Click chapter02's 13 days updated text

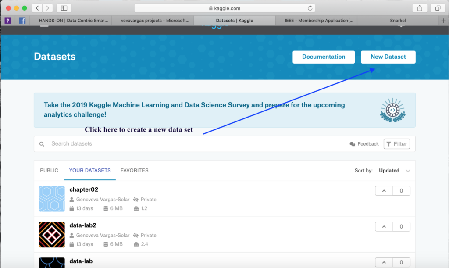[85, 208]
